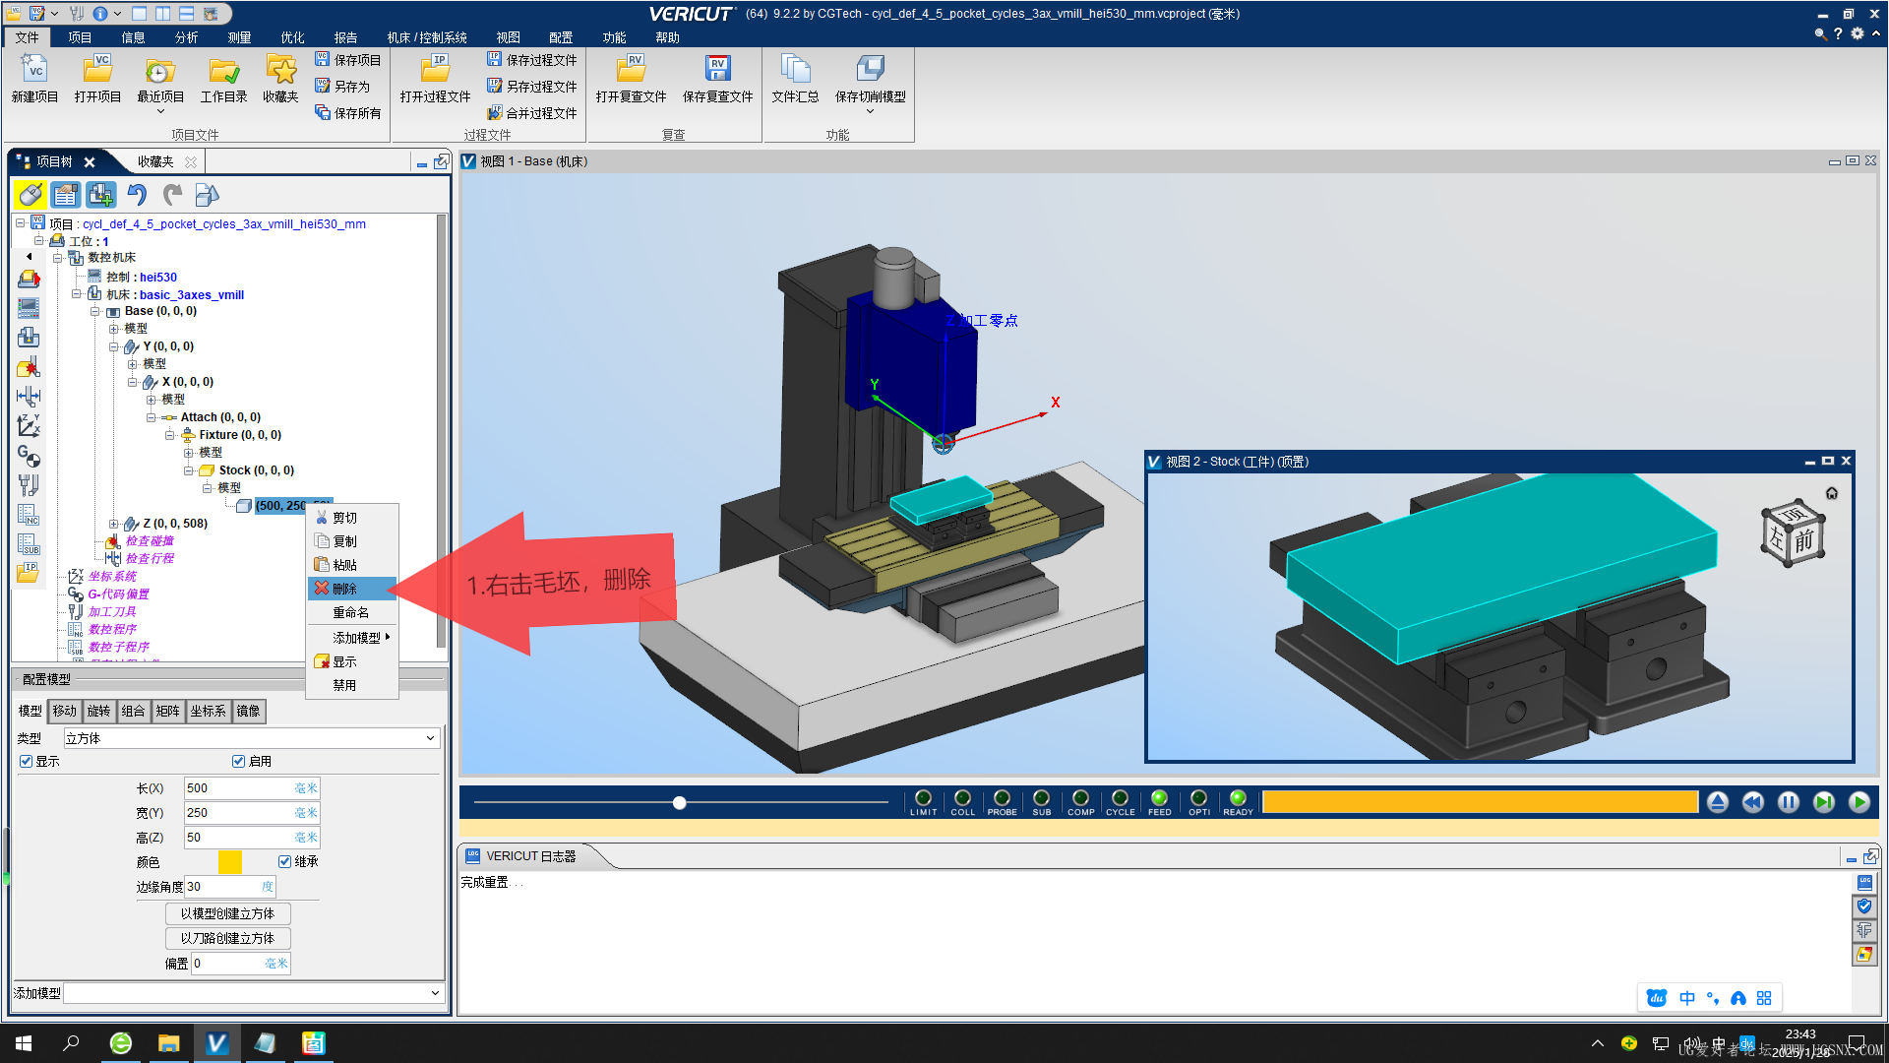Click the Step forward playback button
This screenshot has height=1063, width=1889.
click(x=1824, y=802)
